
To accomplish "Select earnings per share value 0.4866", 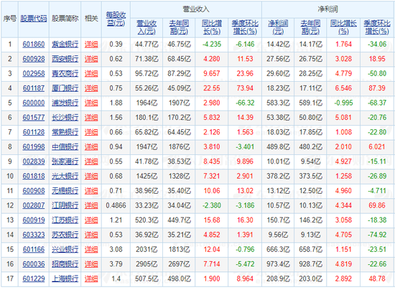I will tap(116, 205).
